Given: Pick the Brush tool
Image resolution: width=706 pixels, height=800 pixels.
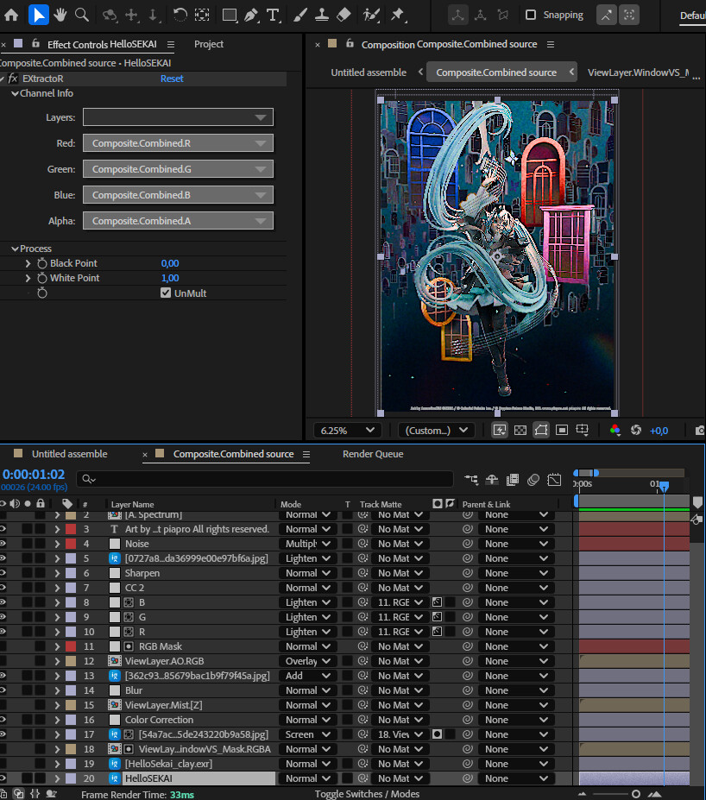Looking at the screenshot, I should coord(299,15).
